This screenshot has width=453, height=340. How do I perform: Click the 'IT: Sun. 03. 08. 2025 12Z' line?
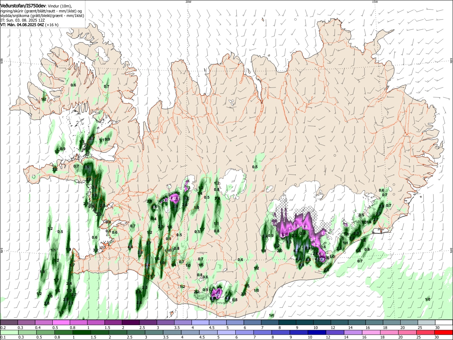click(23, 21)
